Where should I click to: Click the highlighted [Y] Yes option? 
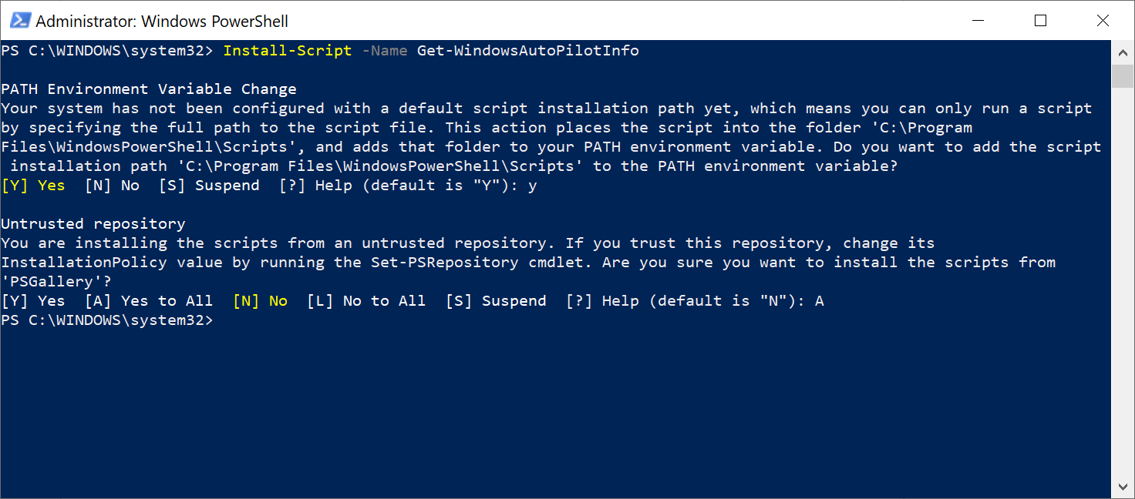(x=34, y=185)
